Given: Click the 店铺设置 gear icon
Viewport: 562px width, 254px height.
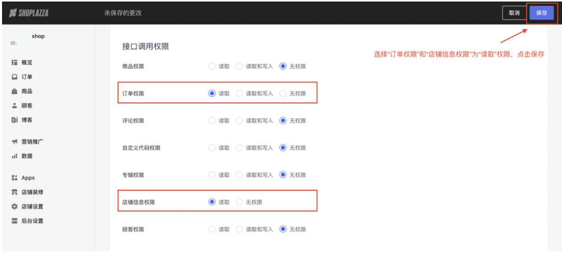Looking at the screenshot, I should click(x=14, y=207).
